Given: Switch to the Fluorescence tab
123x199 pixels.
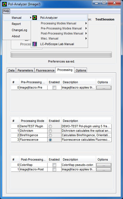Looking at the screenshot, I should pos(45,70).
